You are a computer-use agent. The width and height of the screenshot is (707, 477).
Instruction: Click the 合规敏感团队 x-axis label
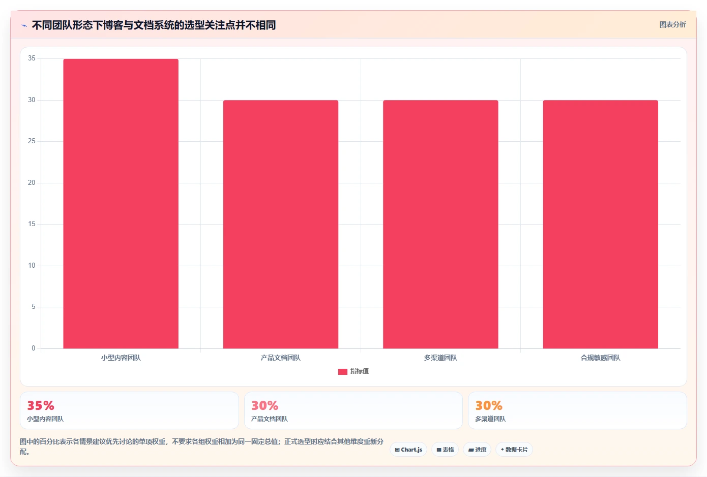coord(601,358)
